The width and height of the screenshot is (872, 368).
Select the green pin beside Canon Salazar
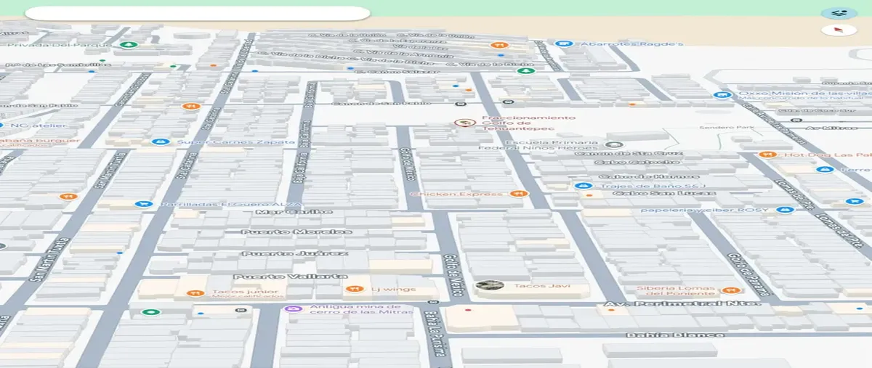528,70
